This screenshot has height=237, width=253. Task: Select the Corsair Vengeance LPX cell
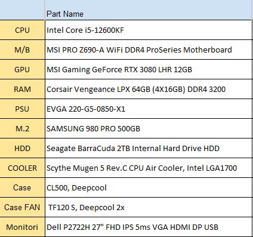149,89
